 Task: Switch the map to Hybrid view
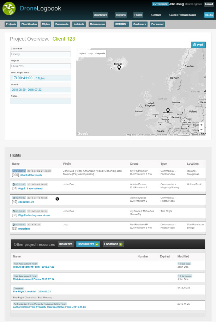83,54
